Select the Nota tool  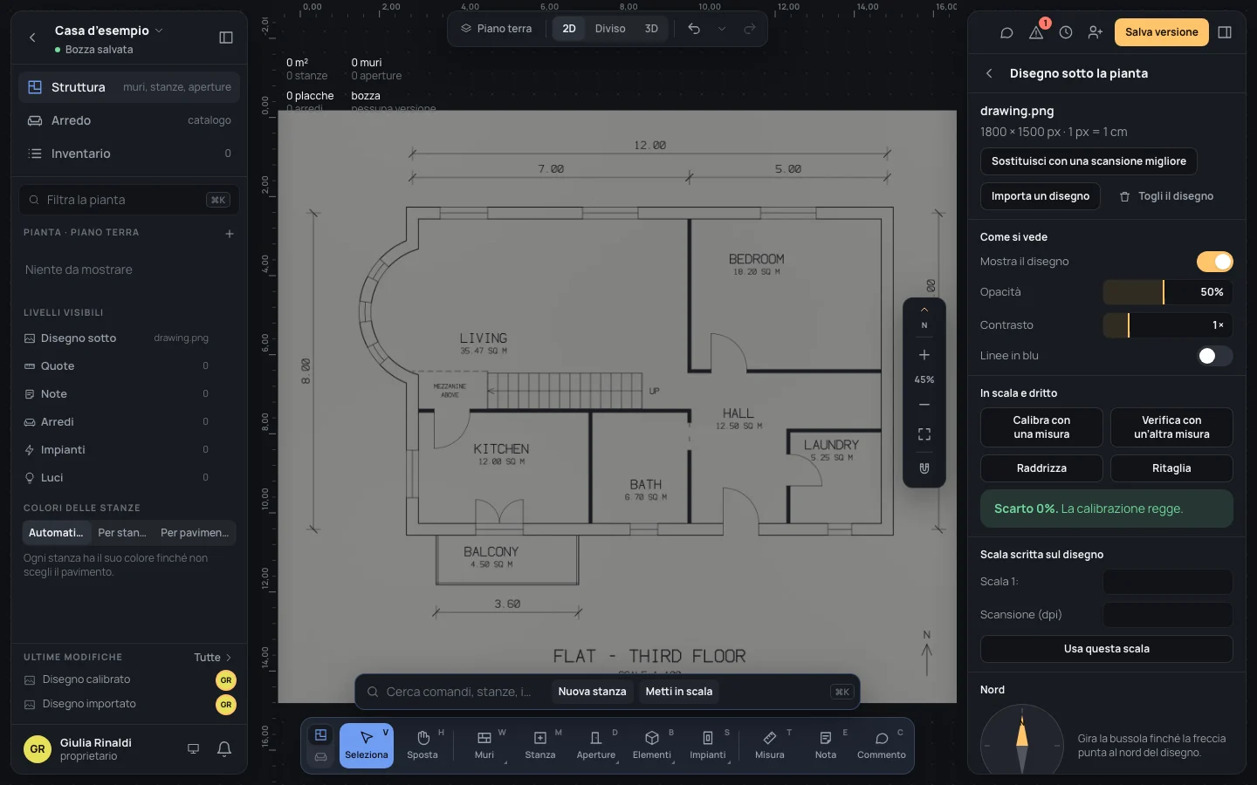tap(826, 746)
